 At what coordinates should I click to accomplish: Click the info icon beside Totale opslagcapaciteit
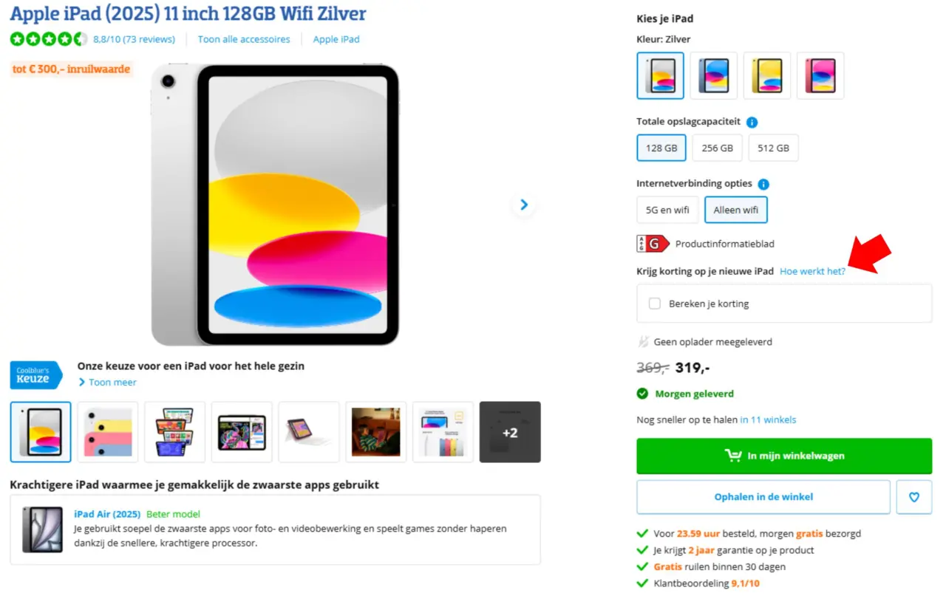point(752,123)
